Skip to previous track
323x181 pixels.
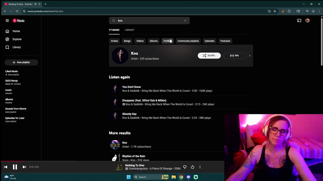click(6, 167)
